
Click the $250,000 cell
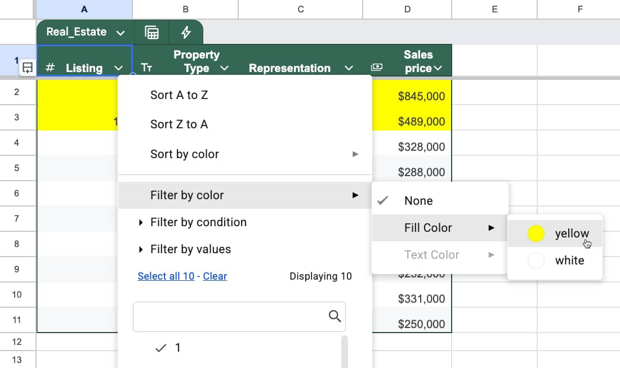412,320
